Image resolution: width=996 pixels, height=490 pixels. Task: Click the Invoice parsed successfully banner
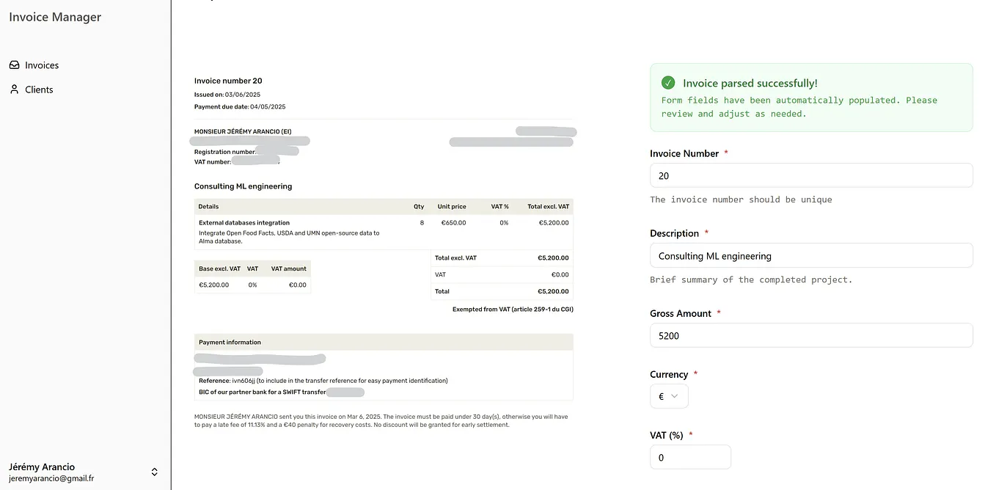[x=810, y=97]
